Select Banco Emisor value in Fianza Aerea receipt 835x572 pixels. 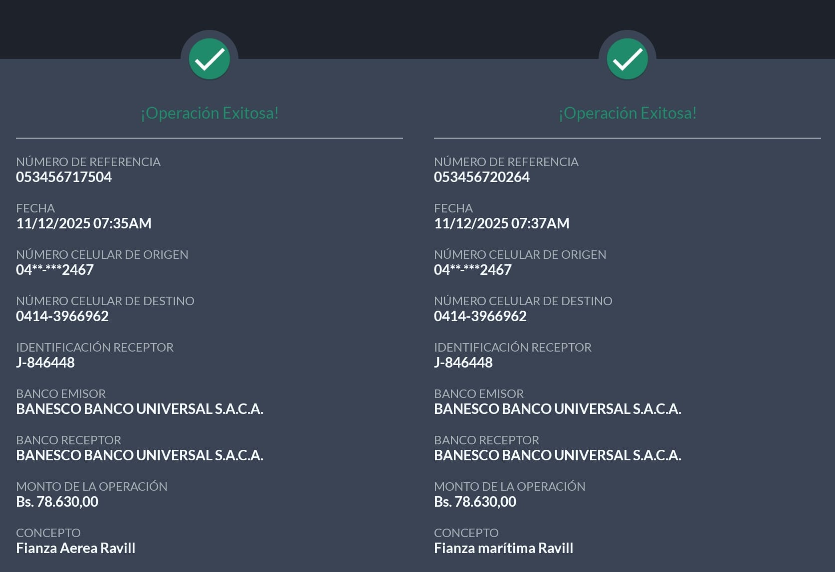[140, 409]
